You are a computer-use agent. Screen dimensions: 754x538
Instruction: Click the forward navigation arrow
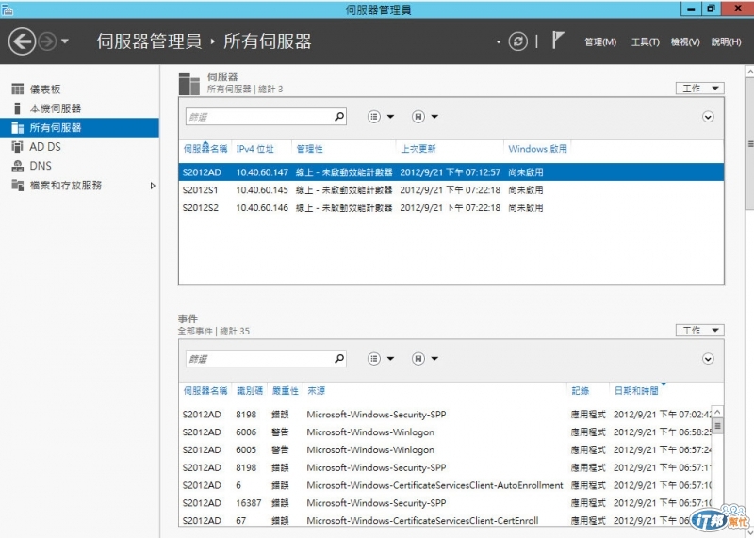47,41
